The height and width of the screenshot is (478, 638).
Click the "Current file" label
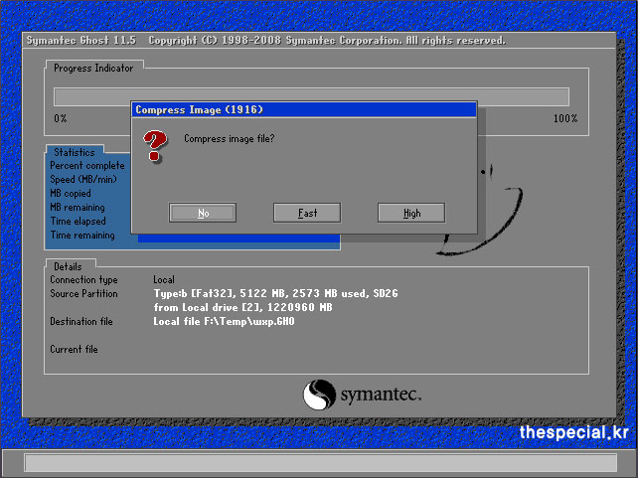tap(75, 349)
